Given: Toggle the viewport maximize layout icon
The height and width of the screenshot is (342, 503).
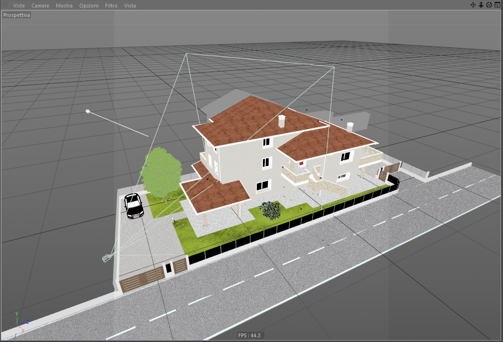Looking at the screenshot, I should click(497, 5).
